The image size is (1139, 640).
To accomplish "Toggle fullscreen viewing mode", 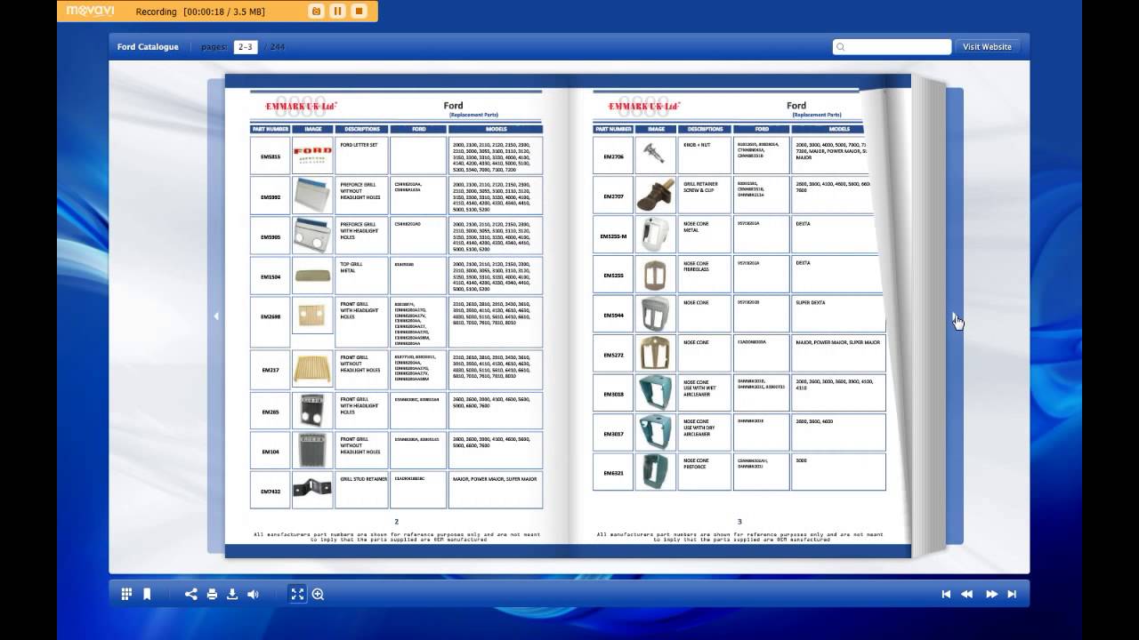I will (x=297, y=594).
